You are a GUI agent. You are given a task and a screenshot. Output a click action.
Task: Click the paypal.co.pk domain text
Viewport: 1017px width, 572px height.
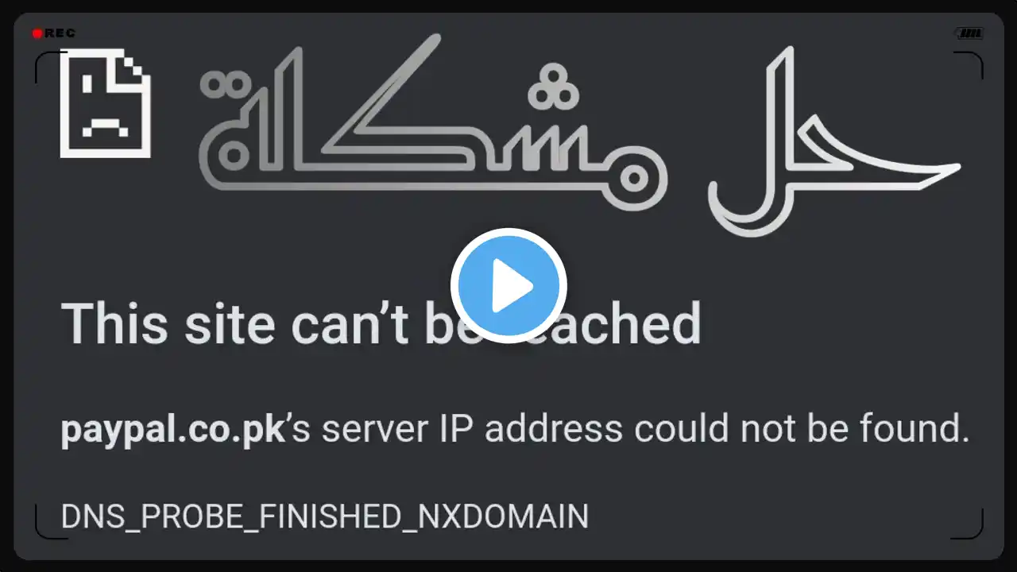[x=172, y=430]
